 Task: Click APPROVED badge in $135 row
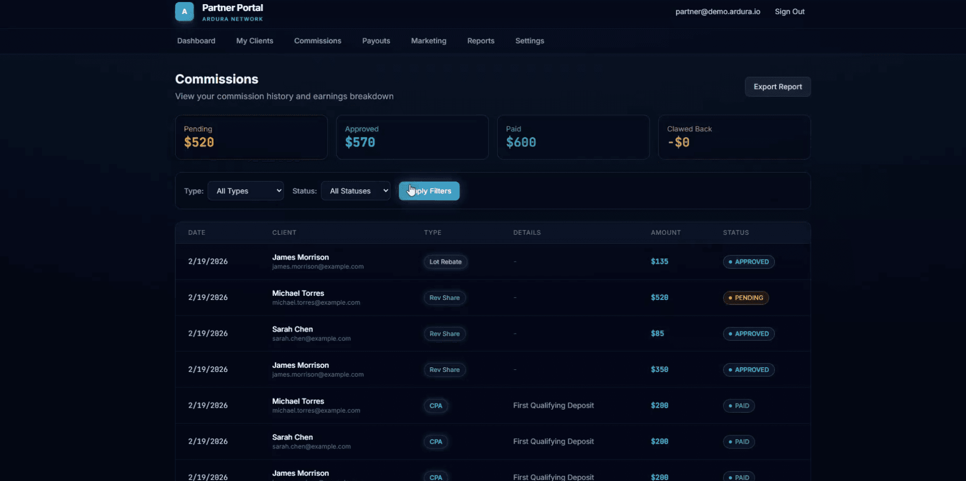pos(749,262)
